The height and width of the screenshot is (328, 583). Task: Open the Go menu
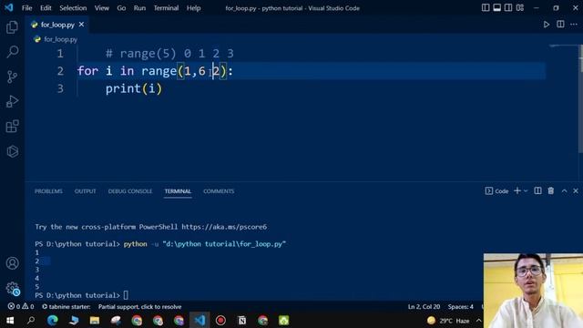121,8
